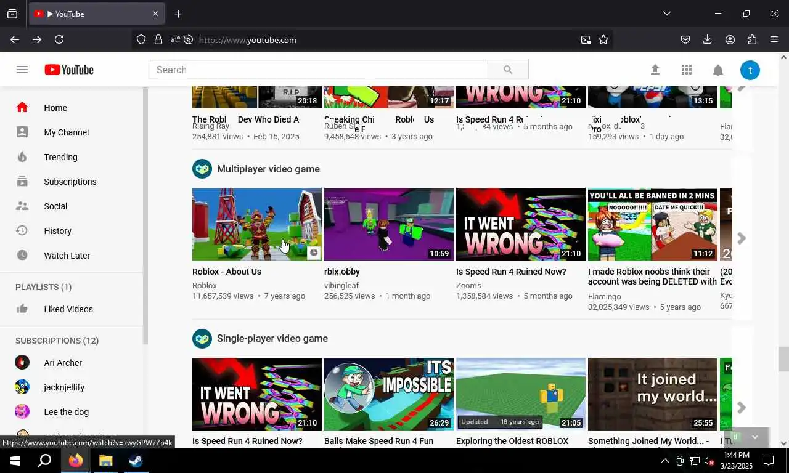Open the YouTube apps grid
The width and height of the screenshot is (789, 473).
tap(687, 70)
